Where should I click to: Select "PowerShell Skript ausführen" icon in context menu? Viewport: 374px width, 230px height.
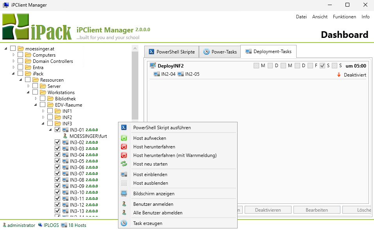coord(124,127)
